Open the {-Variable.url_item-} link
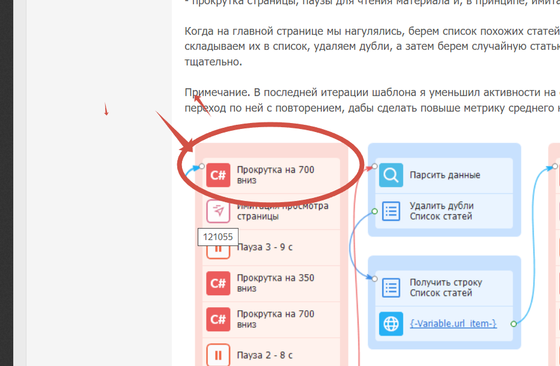 [x=453, y=323]
